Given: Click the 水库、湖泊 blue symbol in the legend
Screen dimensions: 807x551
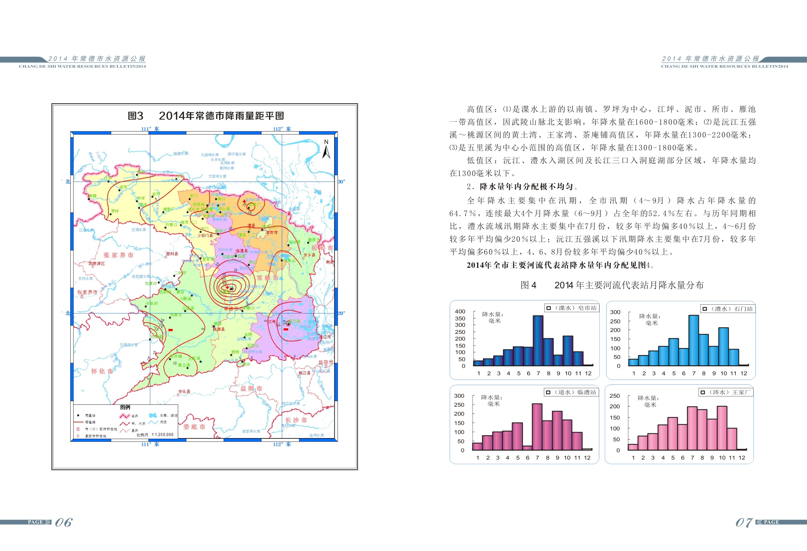Looking at the screenshot, I should coord(153,415).
